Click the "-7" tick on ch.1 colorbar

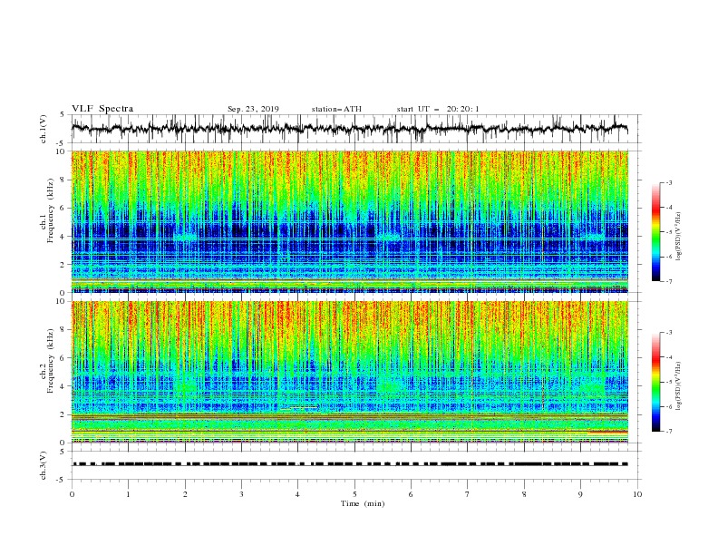[x=669, y=281]
